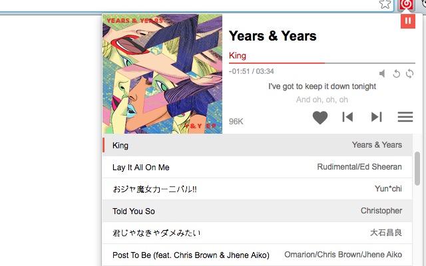The height and width of the screenshot is (266, 426).
Task: Like the song with the heart icon
Action: click(320, 118)
